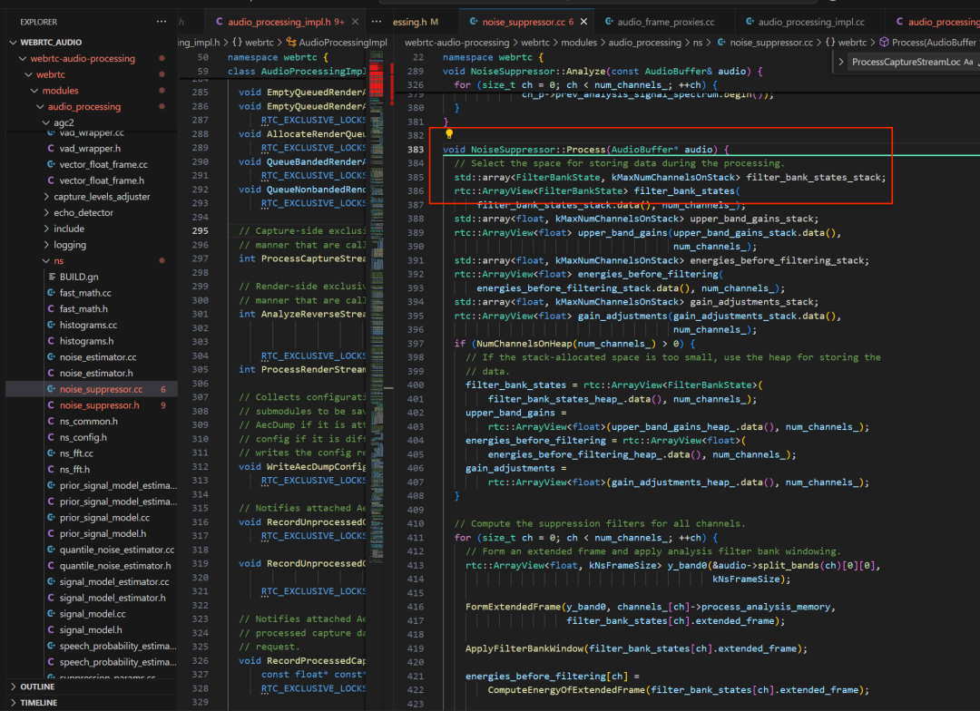The image size is (980, 711).
Task: Expand the find widget replace chevron
Action: [x=841, y=62]
